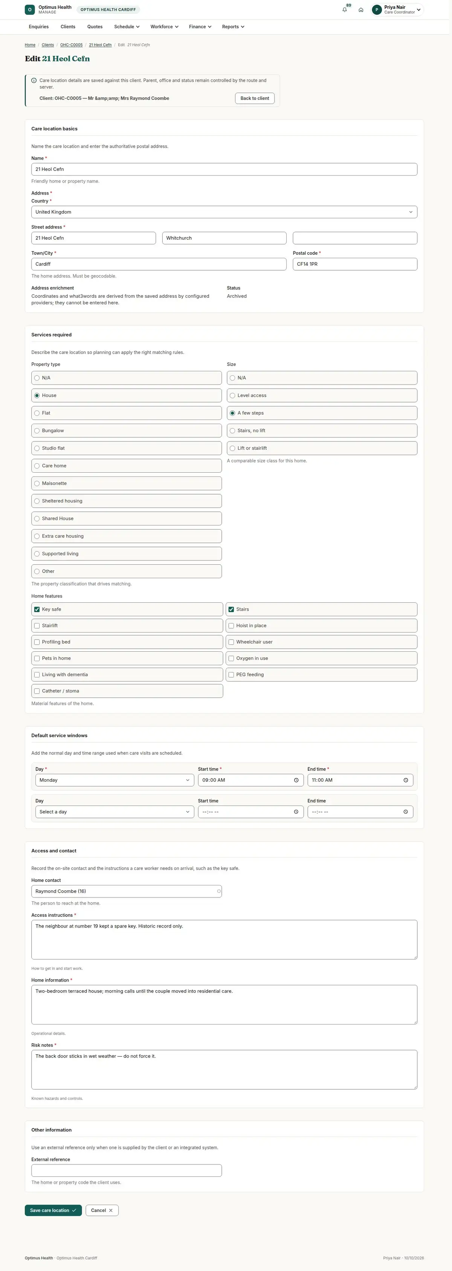Image resolution: width=452 pixels, height=1271 pixels.
Task: Click the Town/City field containing Cardiff
Action: (159, 264)
